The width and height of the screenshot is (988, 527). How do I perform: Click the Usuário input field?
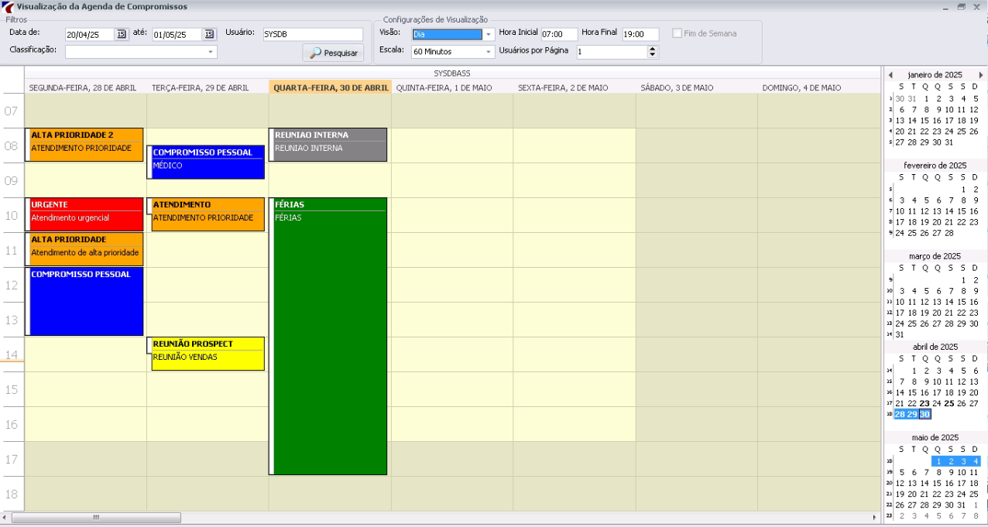[x=312, y=34]
